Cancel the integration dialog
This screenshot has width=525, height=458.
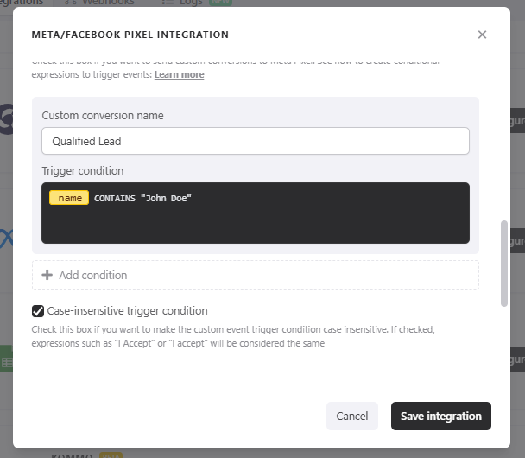tap(351, 416)
